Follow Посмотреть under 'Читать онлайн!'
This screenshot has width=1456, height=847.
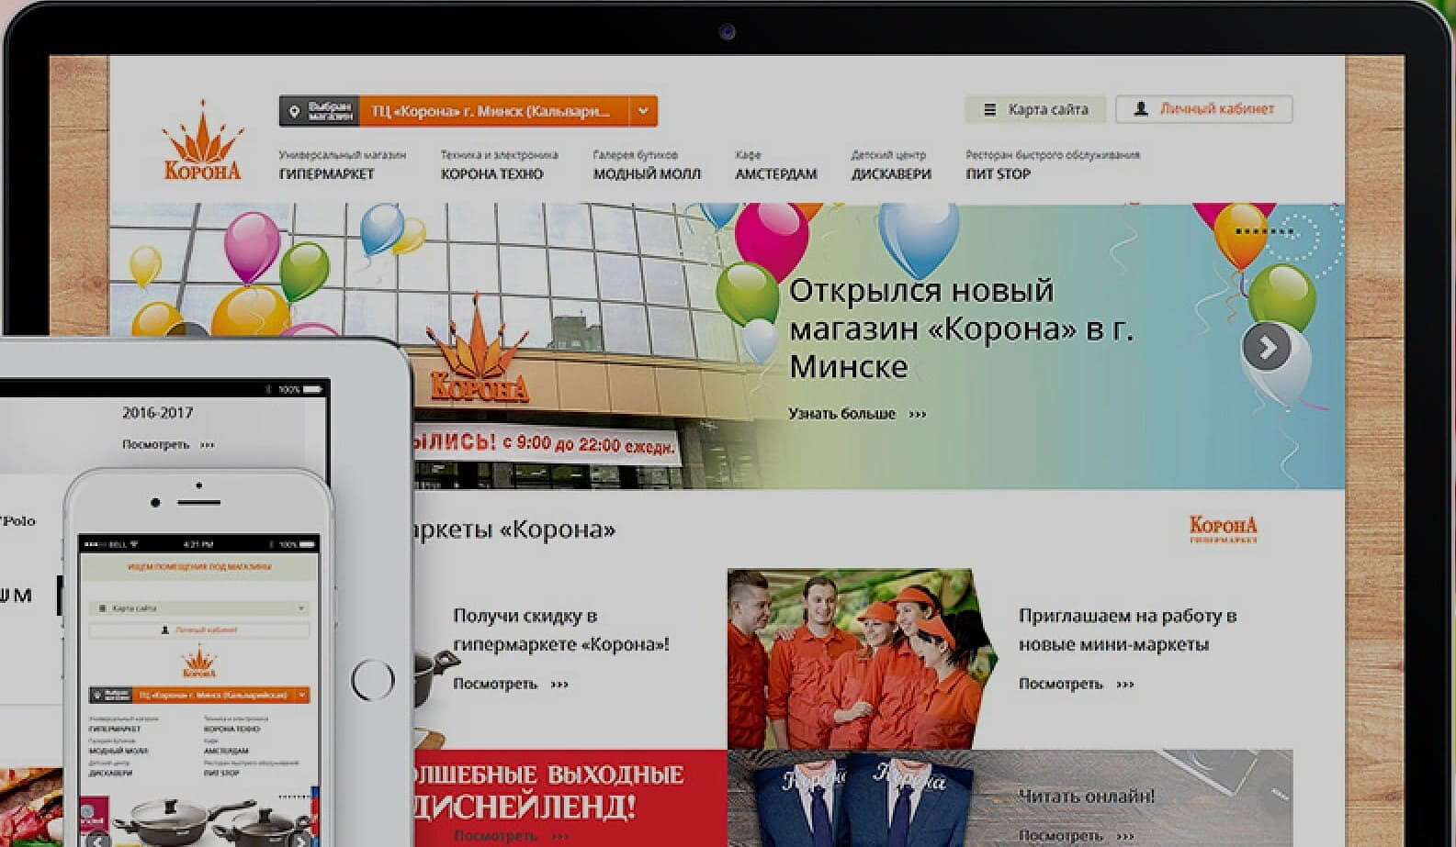pos(1076,836)
